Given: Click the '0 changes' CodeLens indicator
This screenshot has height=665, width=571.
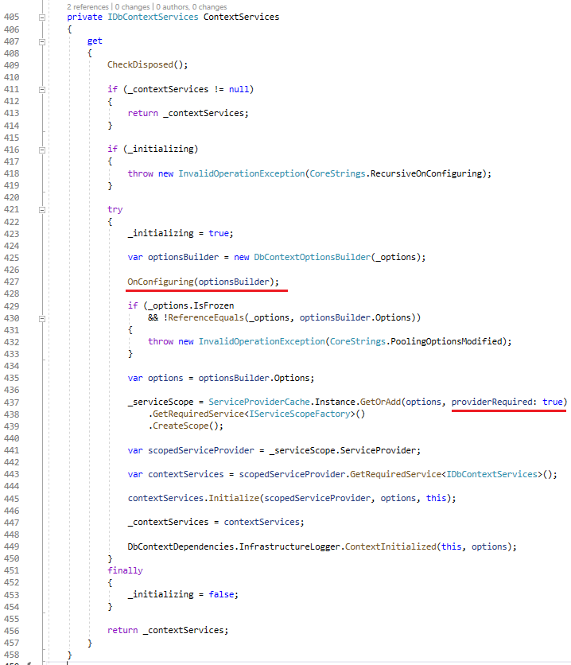Looking at the screenshot, I should click(134, 6).
